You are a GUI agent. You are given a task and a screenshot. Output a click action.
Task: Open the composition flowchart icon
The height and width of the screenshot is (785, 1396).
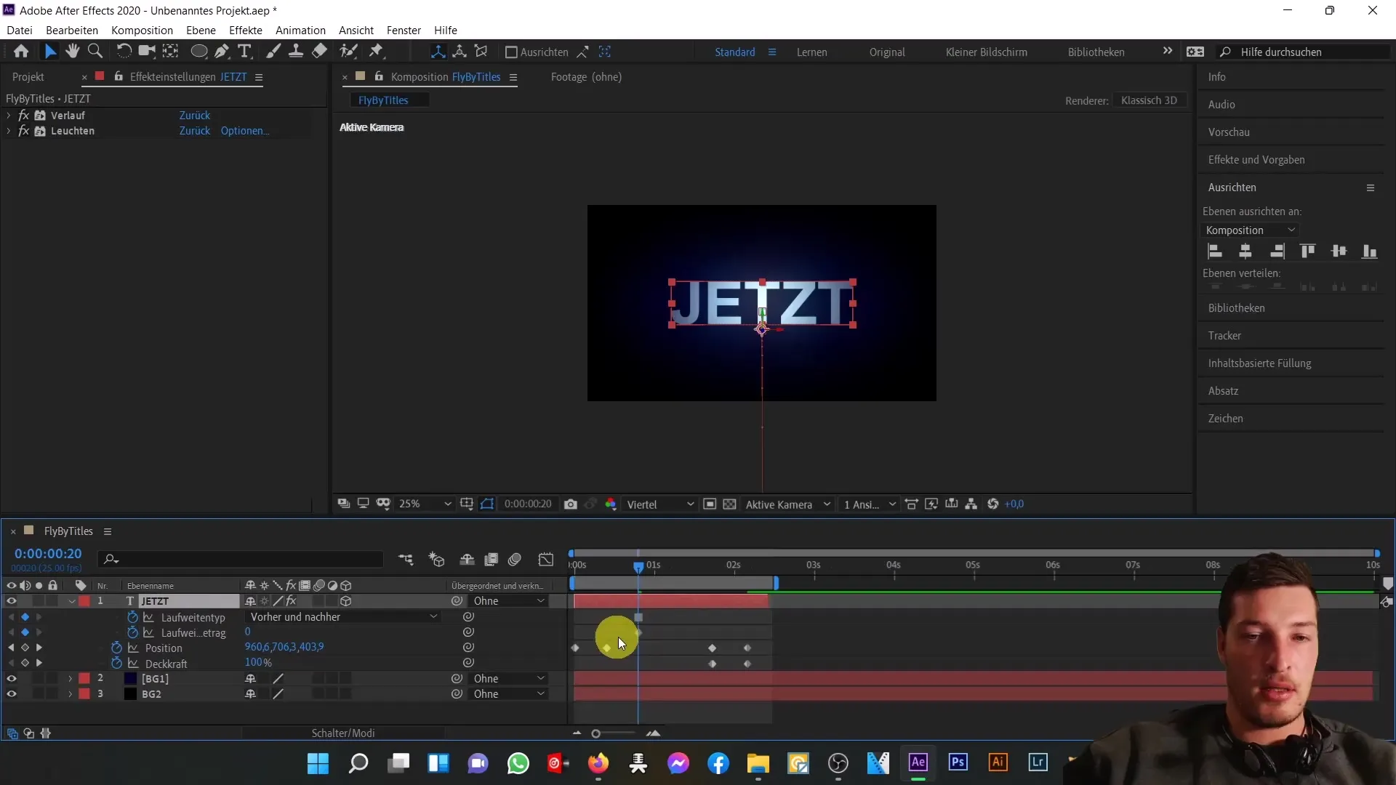point(971,504)
